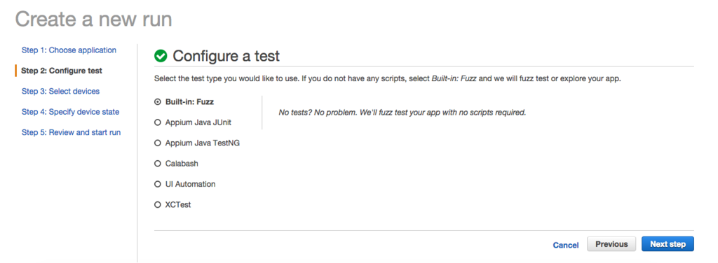The image size is (718, 263).
Task: Click the Configure a test heading
Action: (226, 56)
